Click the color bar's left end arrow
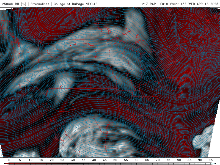Viewport: 220px width, 165px height. pos(6,164)
